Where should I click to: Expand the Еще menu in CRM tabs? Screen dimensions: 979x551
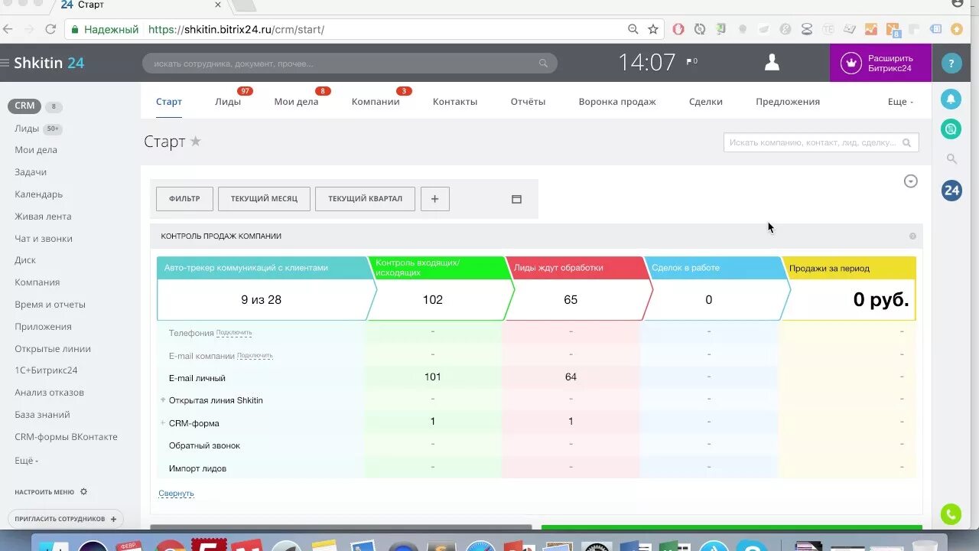point(900,102)
